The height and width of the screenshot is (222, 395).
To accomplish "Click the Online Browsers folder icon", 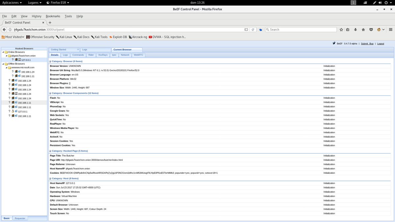I will tap(6, 52).
